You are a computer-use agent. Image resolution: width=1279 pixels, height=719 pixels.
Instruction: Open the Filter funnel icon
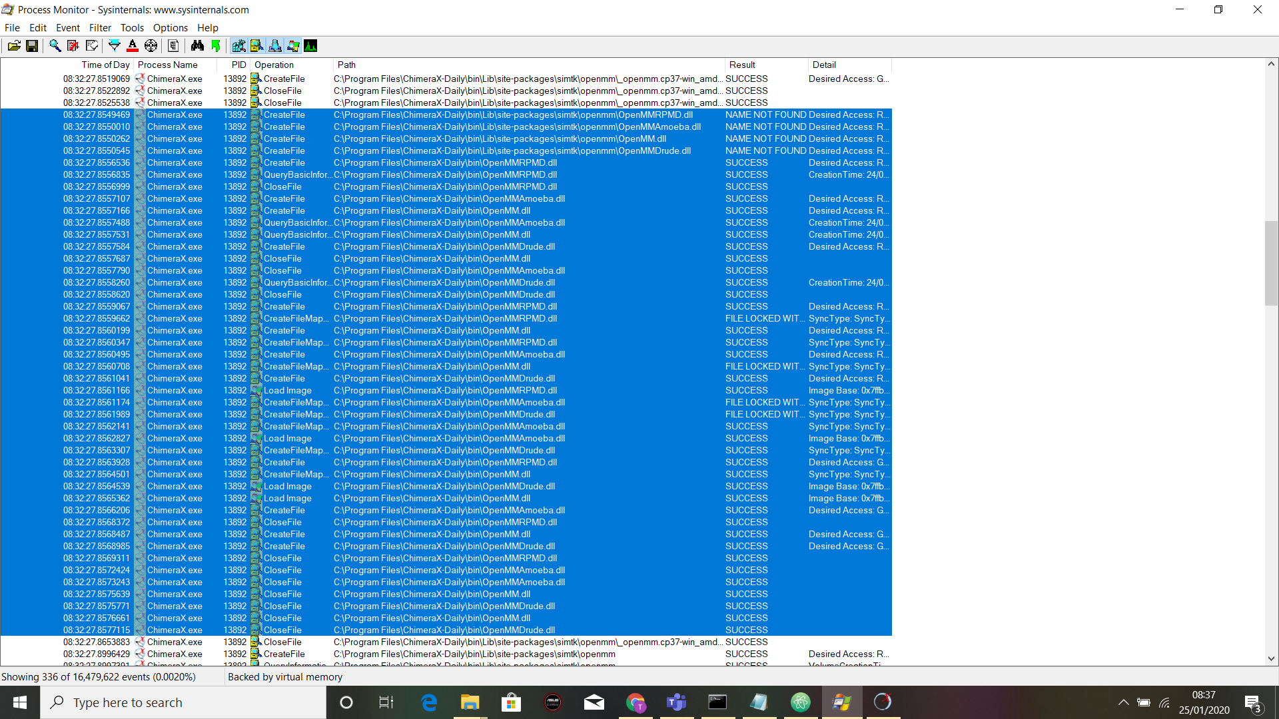[115, 46]
